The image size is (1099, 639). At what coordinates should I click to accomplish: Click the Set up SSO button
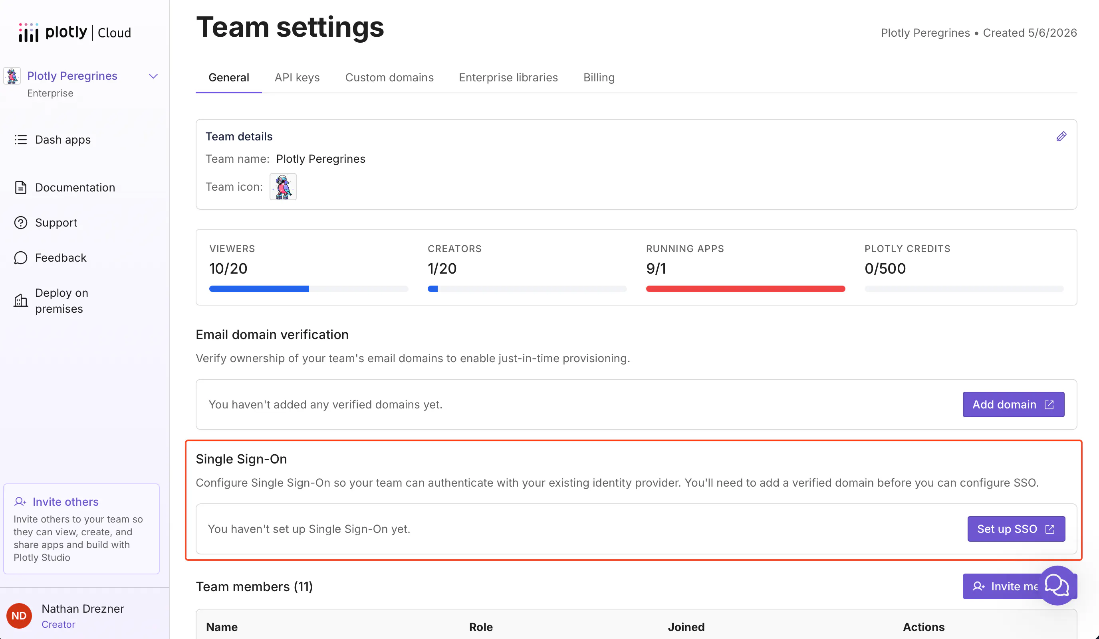tap(1016, 529)
